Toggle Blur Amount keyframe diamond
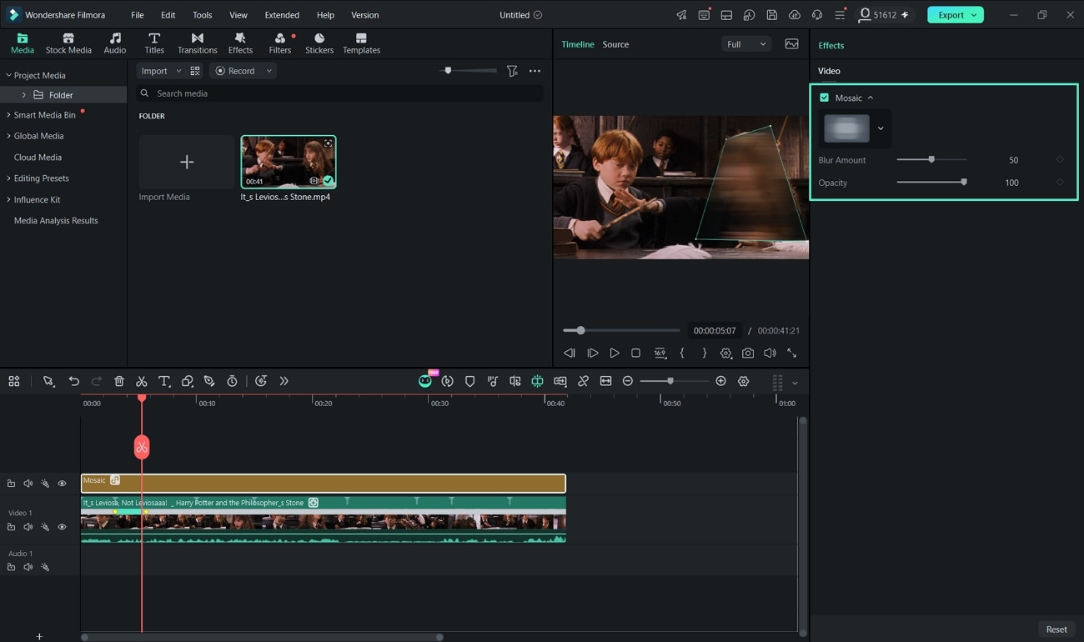The width and height of the screenshot is (1084, 642). 1060,160
